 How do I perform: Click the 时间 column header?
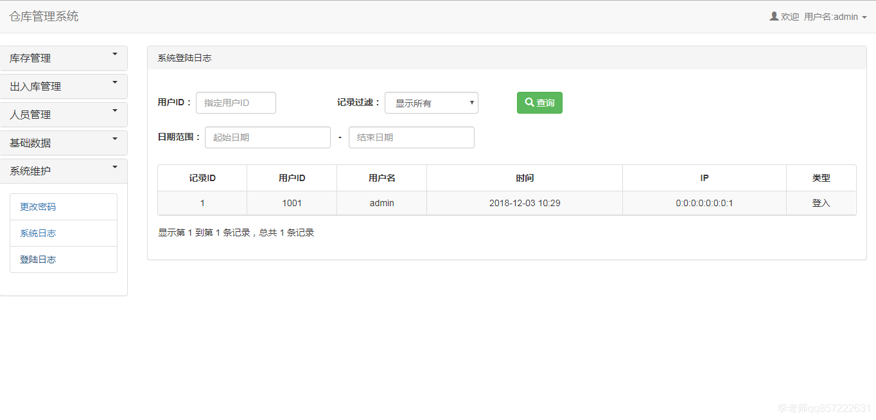[524, 178]
